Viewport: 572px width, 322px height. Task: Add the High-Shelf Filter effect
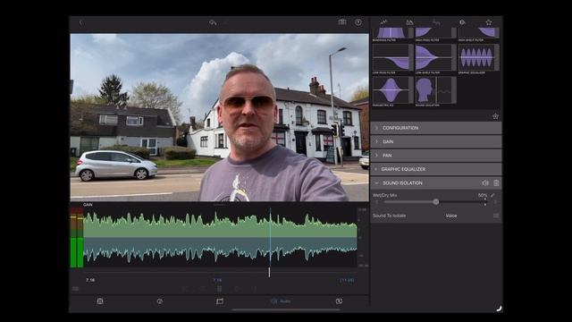(x=479, y=33)
